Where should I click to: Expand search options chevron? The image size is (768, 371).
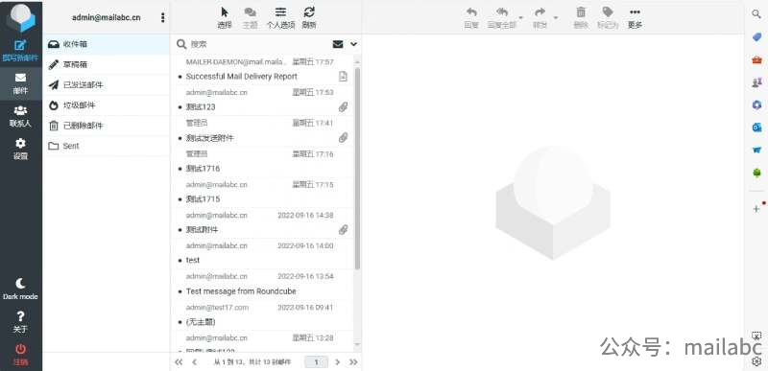point(353,44)
